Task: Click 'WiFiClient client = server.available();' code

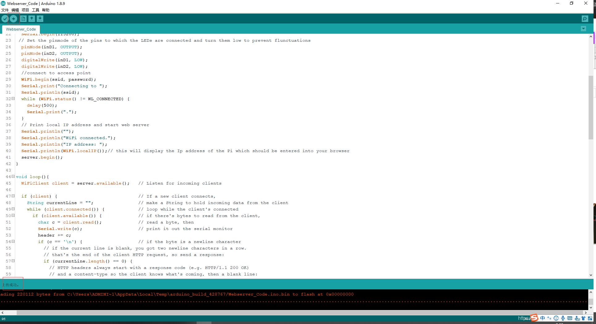Action: [75, 183]
